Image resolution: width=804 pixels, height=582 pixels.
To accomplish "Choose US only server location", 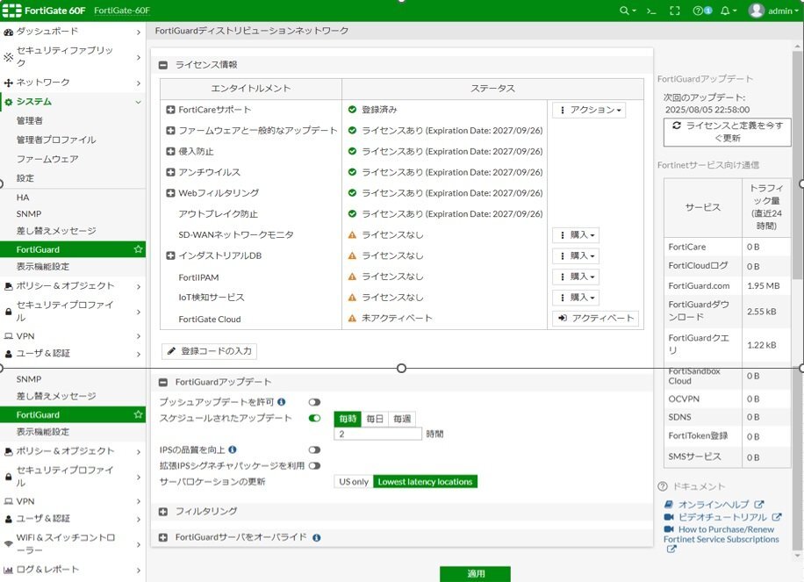I will click(354, 482).
